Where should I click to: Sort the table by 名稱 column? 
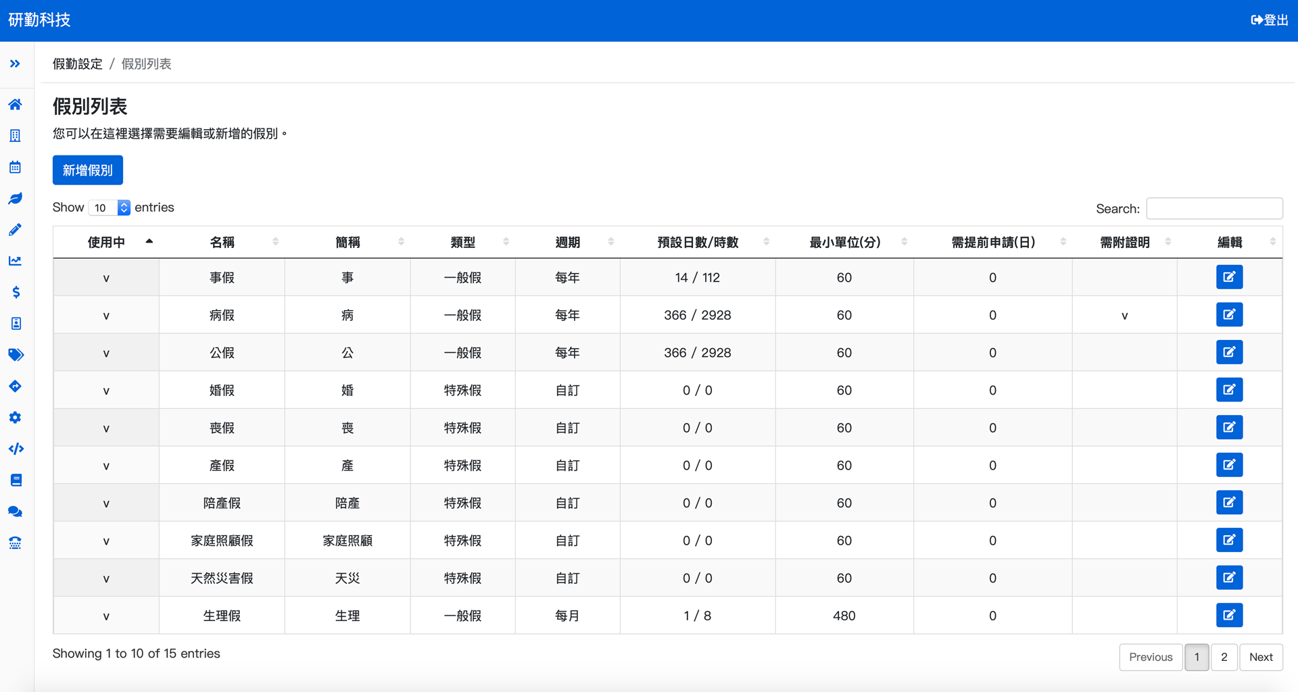222,241
